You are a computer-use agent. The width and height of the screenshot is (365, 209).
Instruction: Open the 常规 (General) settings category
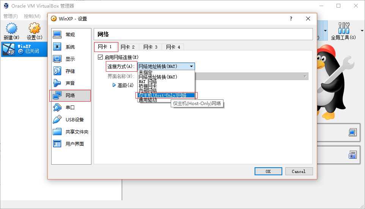click(71, 35)
